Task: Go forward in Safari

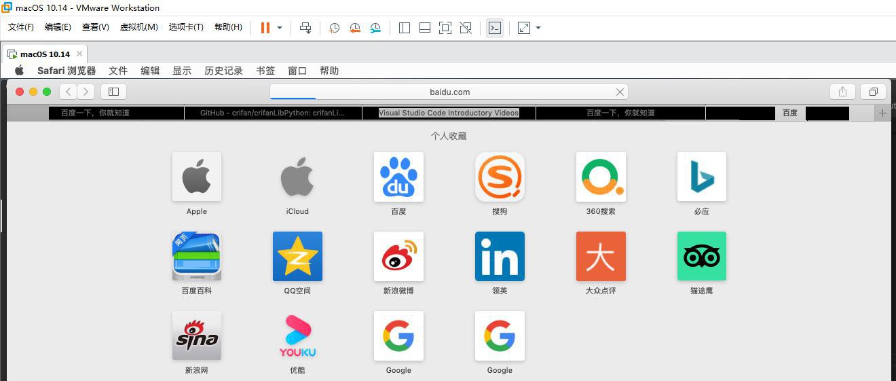Action: pos(86,92)
